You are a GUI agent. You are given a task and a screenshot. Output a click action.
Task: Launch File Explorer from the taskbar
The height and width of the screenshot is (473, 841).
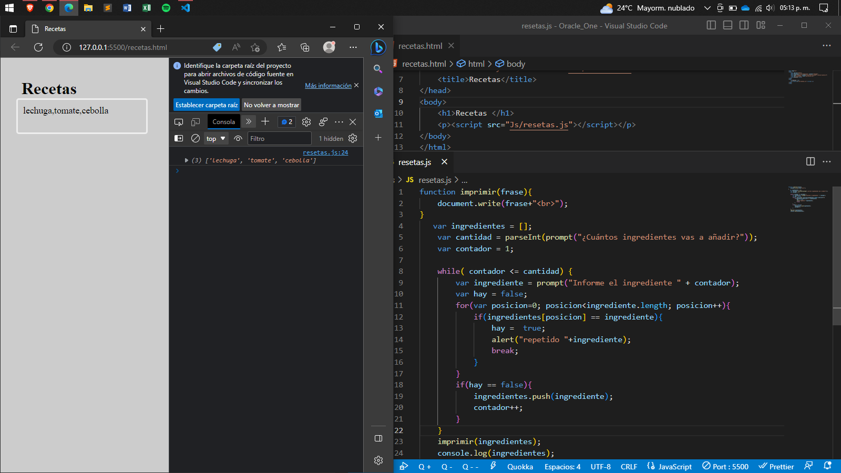(88, 8)
